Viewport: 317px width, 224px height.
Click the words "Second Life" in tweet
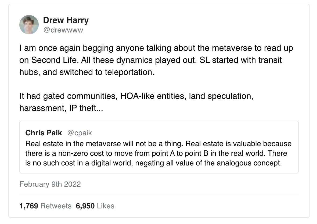point(54,60)
